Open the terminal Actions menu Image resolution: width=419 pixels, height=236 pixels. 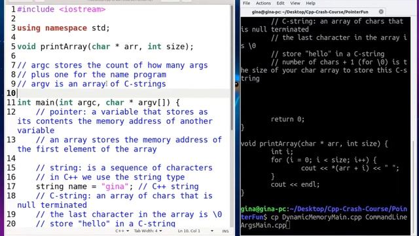point(263,3)
